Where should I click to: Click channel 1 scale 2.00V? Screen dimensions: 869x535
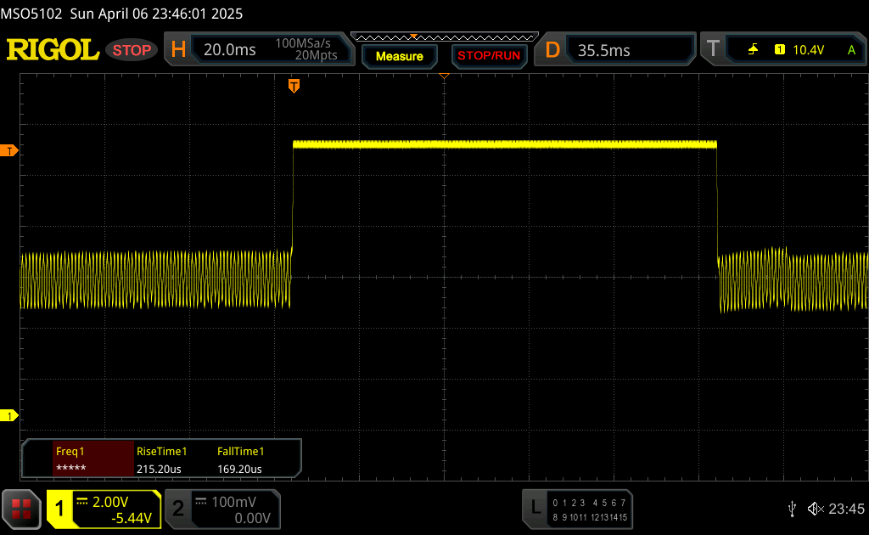(110, 502)
